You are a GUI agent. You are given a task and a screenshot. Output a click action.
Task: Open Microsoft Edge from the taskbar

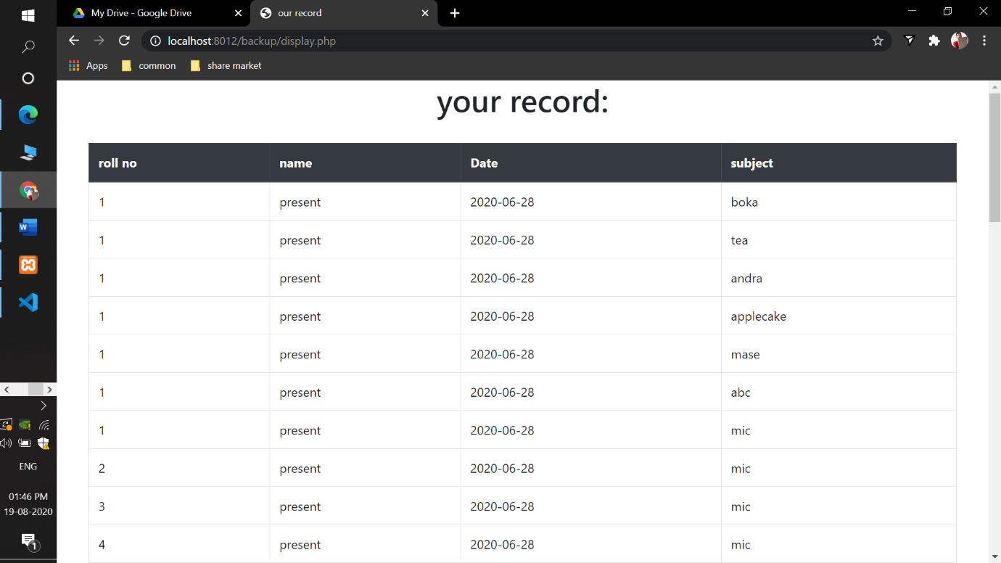[28, 115]
